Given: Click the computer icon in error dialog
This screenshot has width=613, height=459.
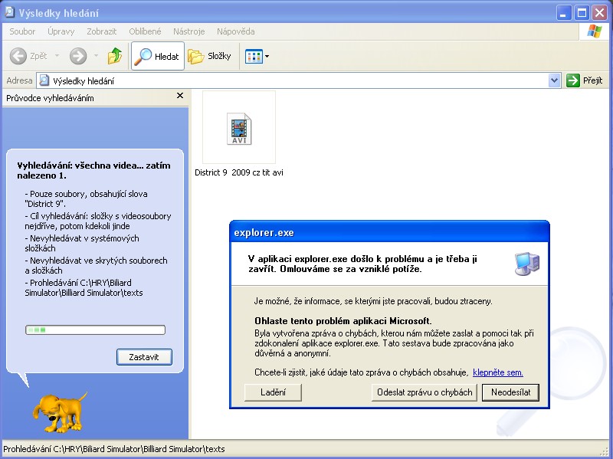Looking at the screenshot, I should [x=527, y=264].
